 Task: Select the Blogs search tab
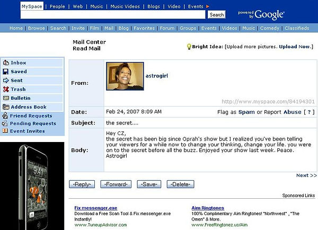click(154, 6)
